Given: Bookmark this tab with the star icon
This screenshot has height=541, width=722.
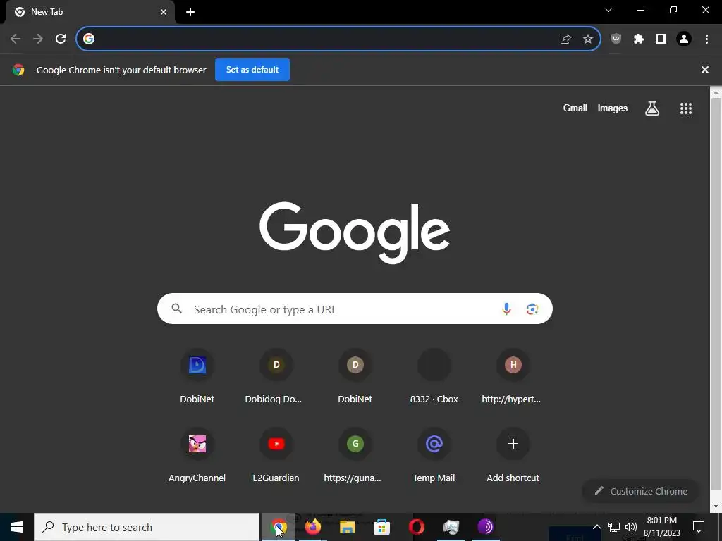Looking at the screenshot, I should (588, 39).
